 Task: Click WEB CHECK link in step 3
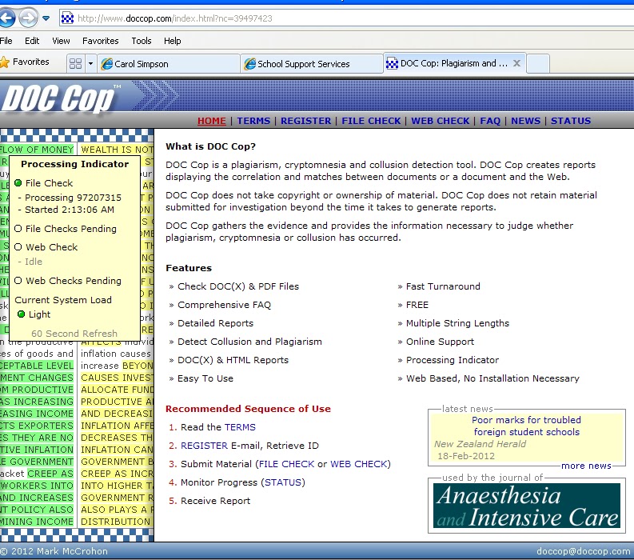[x=359, y=464]
